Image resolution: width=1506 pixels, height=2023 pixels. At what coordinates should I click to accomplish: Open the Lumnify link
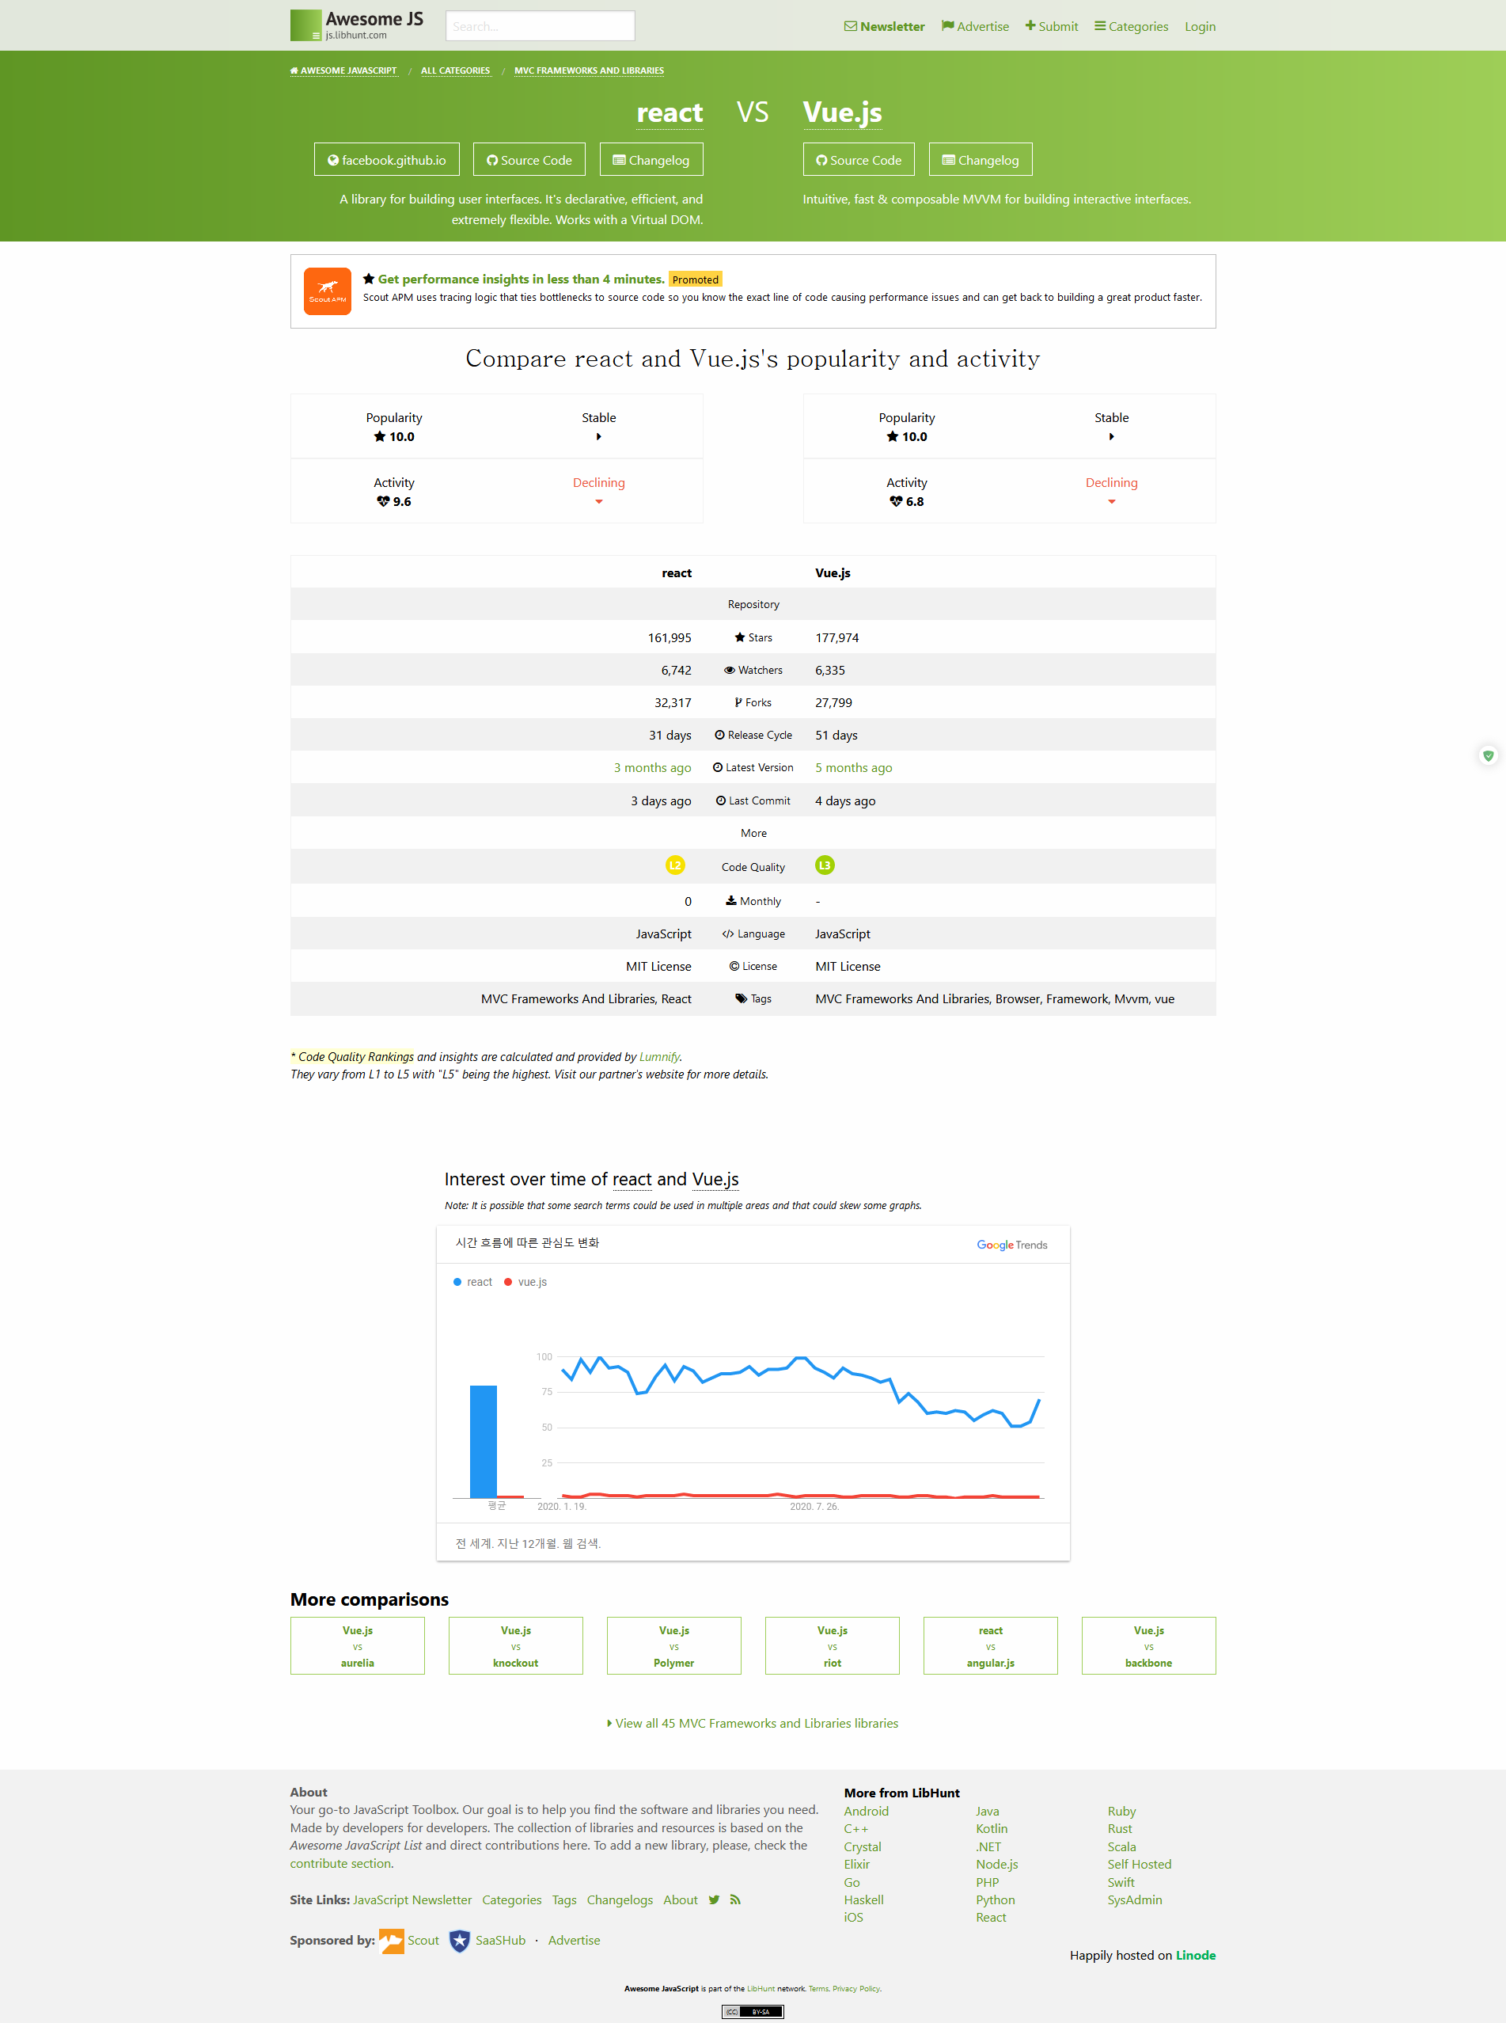tap(659, 1056)
